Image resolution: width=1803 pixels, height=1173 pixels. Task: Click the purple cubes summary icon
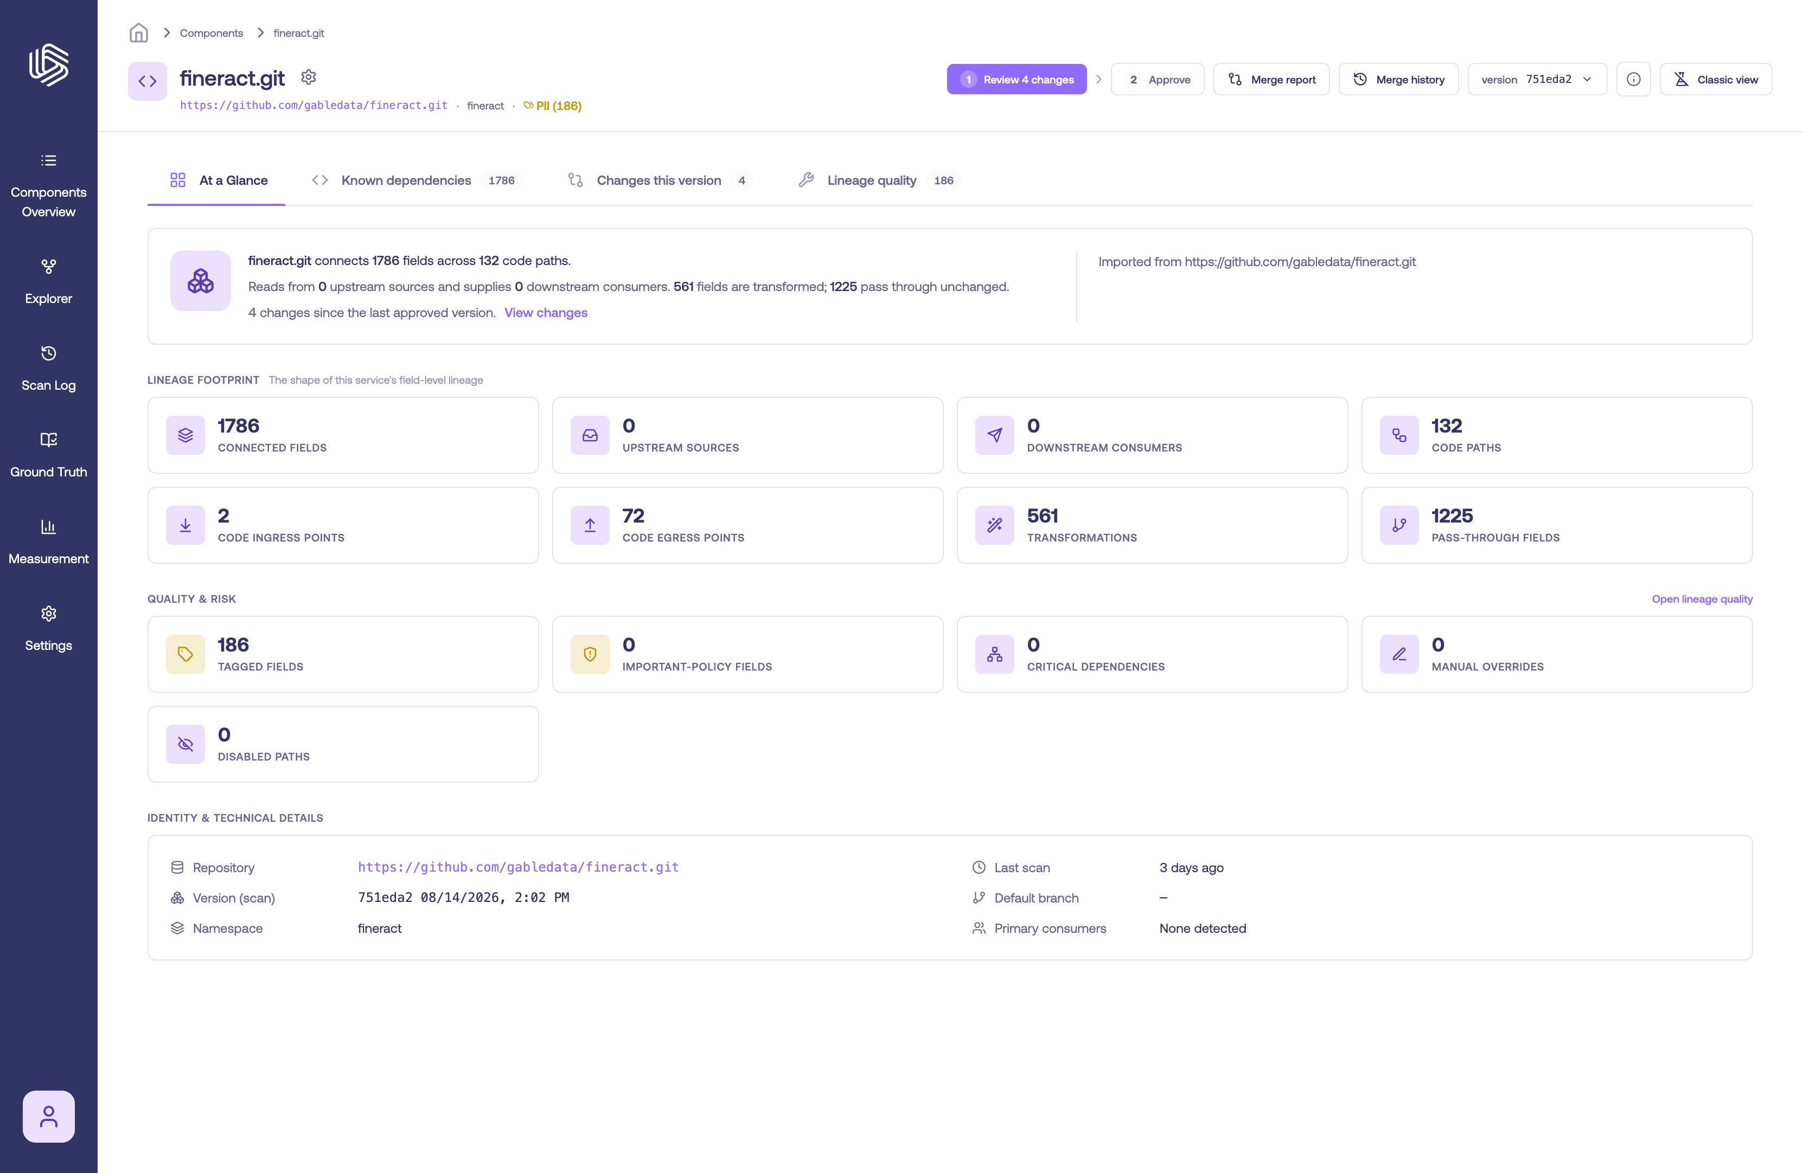click(201, 281)
